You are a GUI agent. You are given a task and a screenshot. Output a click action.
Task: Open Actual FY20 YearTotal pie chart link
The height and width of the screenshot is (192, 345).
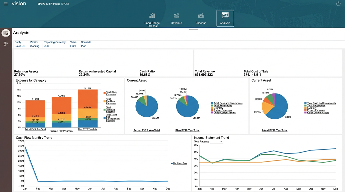point(147,130)
